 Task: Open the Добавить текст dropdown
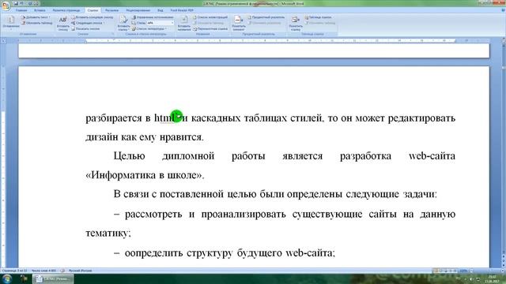click(x=36, y=17)
